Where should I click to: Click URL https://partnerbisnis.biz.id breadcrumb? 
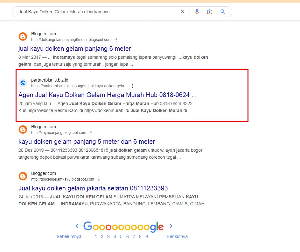(79, 86)
